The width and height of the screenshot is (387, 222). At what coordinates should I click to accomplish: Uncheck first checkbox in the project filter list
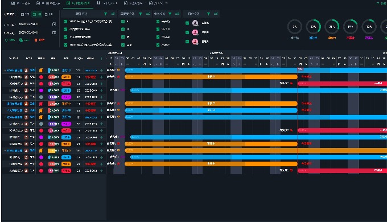pyautogui.click(x=65, y=22)
